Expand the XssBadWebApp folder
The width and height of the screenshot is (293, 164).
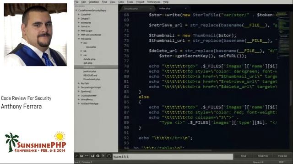point(79,103)
